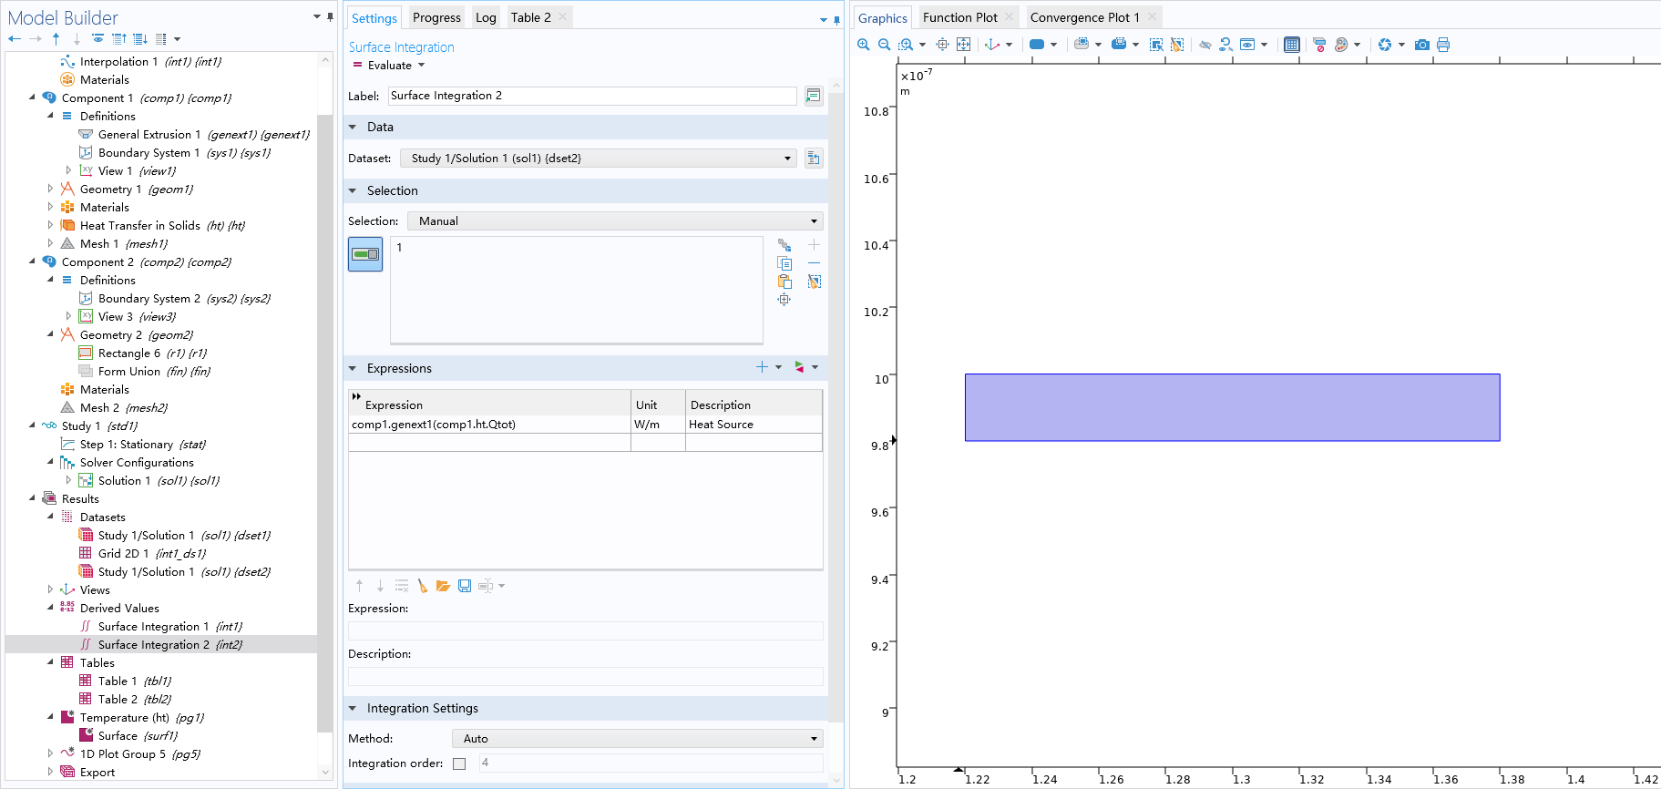Viewport: 1661px width, 789px height.
Task: Collapse the Data section
Action: pos(353,128)
